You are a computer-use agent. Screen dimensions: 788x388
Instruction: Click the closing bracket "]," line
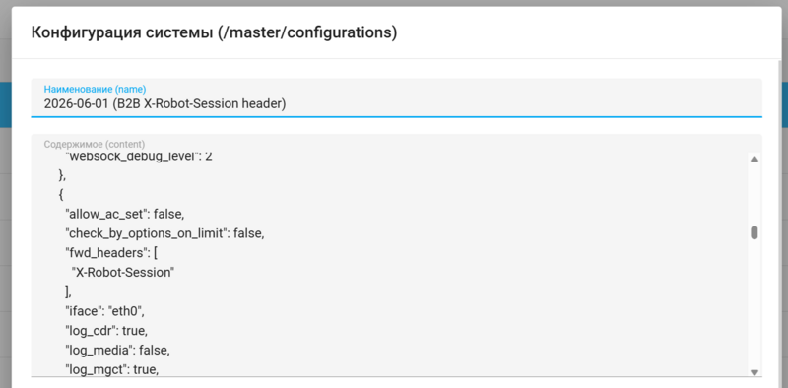point(69,292)
